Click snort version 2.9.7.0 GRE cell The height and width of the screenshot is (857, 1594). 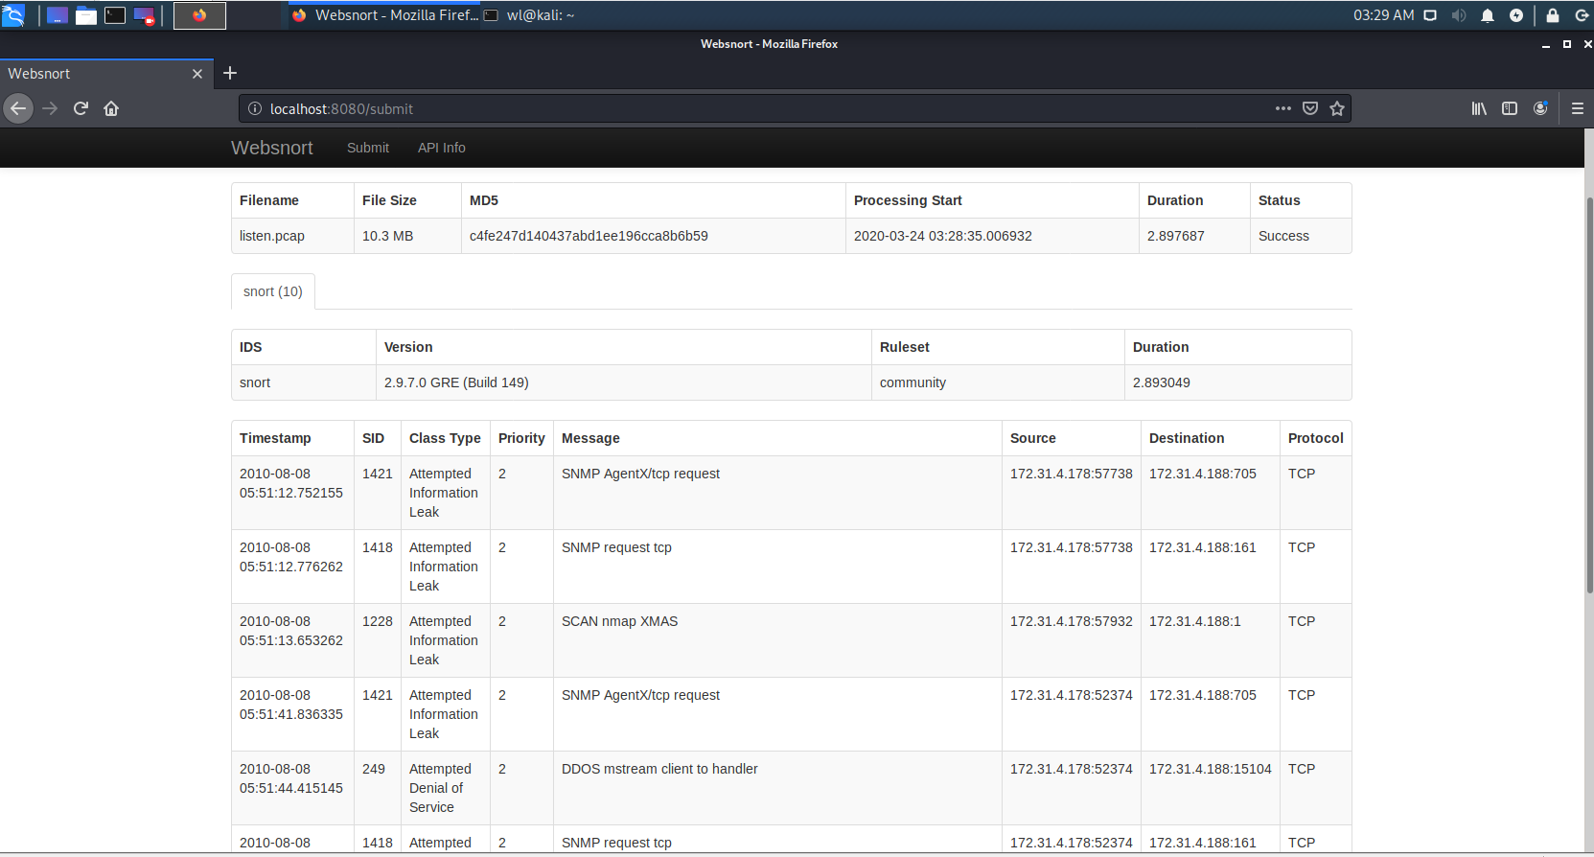pyautogui.click(x=623, y=382)
